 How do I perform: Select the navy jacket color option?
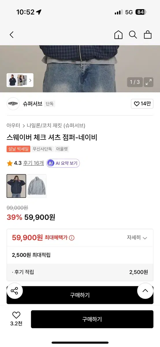(16, 186)
